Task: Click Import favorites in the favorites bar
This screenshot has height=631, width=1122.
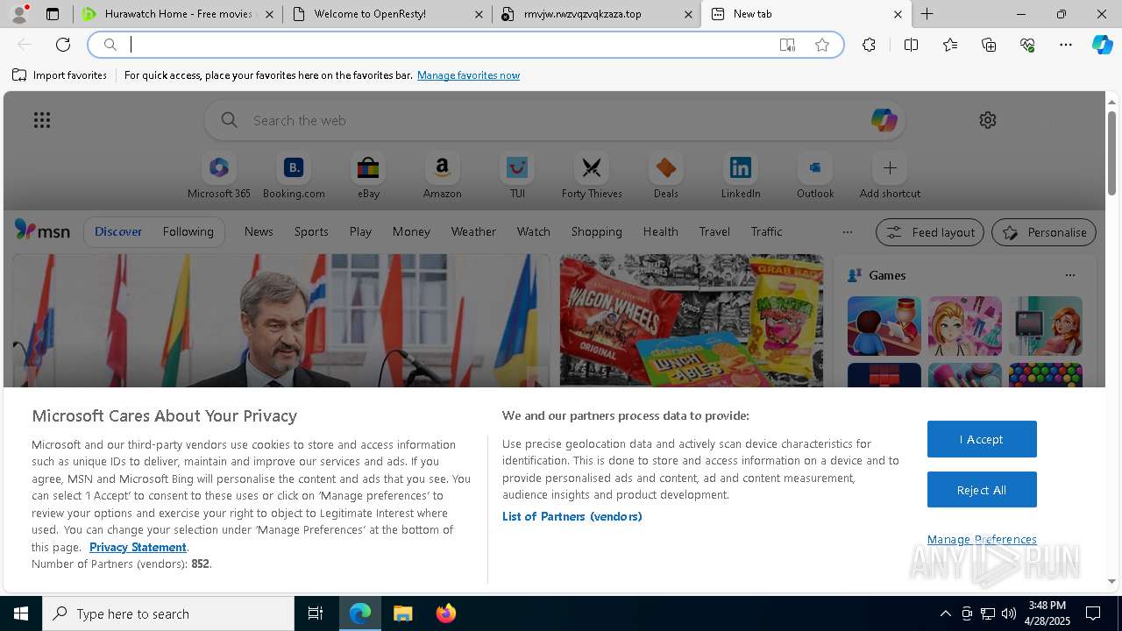Action: pyautogui.click(x=60, y=75)
